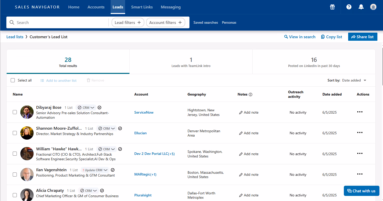Click the Share list button
The height and width of the screenshot is (201, 383).
coord(363,37)
